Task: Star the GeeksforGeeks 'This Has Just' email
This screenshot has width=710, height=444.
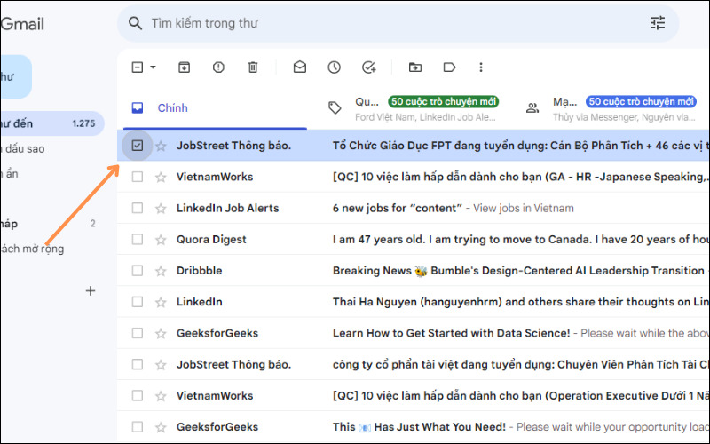Action: tap(161, 427)
